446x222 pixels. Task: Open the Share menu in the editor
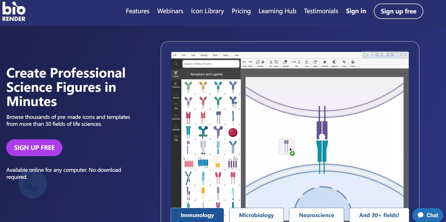(215, 55)
